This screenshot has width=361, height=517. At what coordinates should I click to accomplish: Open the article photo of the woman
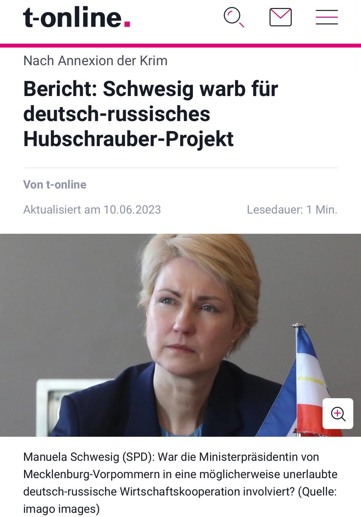[x=180, y=335]
